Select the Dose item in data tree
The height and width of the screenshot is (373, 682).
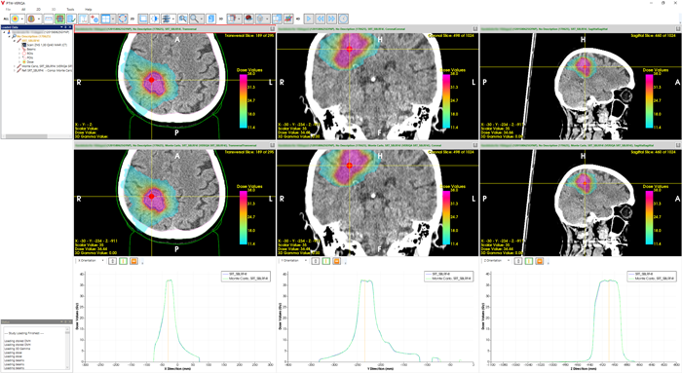(x=30, y=62)
